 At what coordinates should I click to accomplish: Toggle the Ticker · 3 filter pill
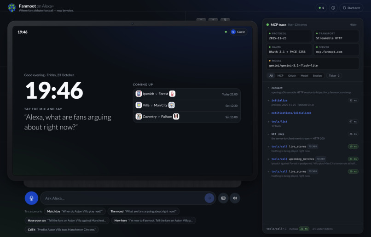[x=334, y=75]
